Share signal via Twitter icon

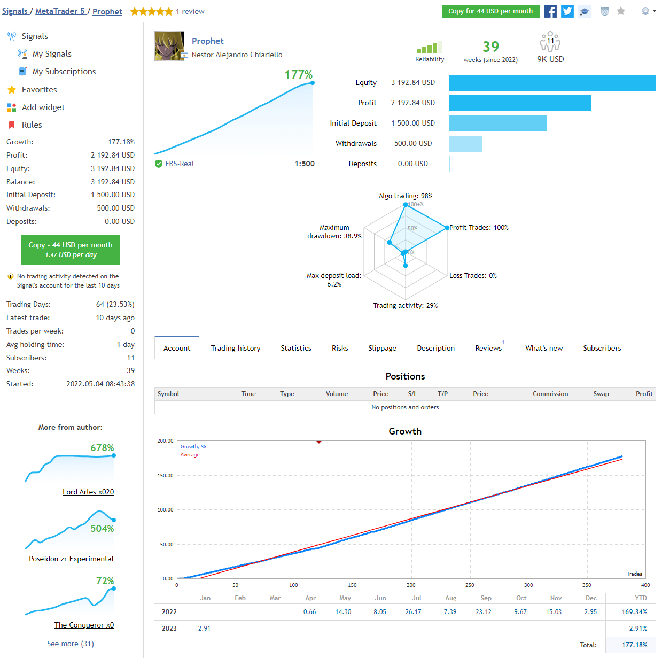point(567,11)
